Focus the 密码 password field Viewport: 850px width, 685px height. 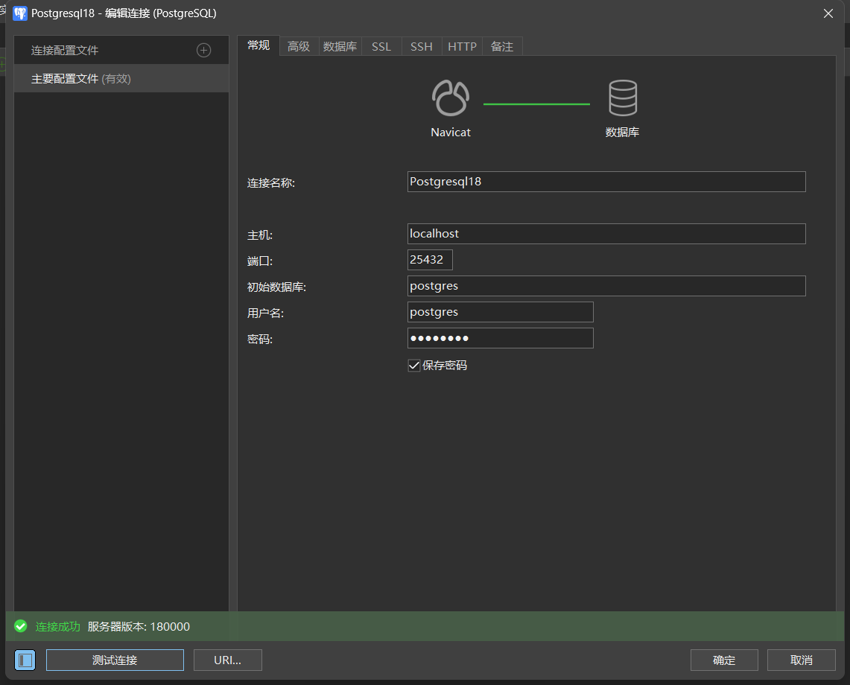pos(501,338)
